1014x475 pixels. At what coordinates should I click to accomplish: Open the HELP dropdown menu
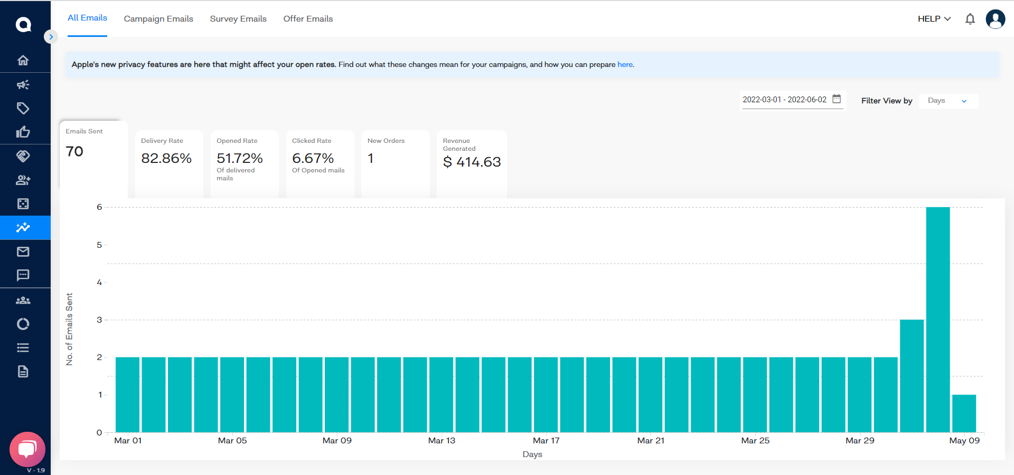coord(934,19)
